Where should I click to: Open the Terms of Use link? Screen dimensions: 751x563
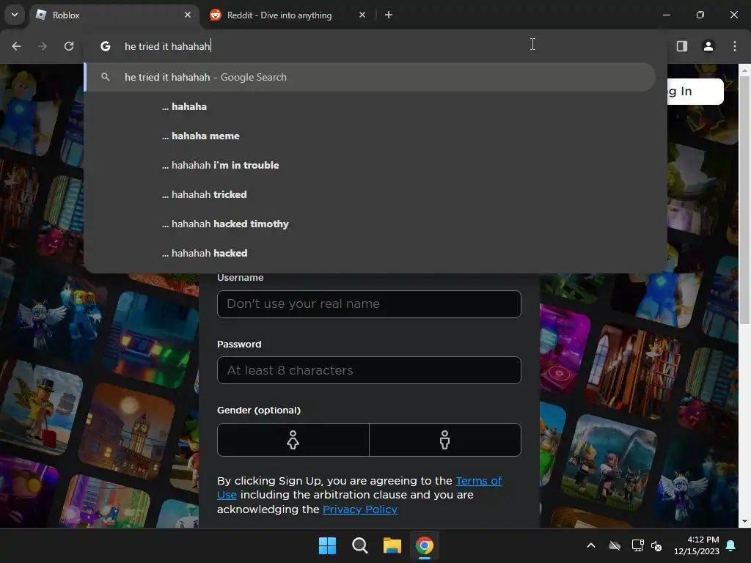[x=478, y=481]
